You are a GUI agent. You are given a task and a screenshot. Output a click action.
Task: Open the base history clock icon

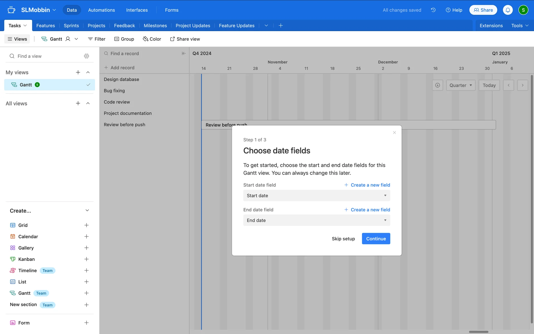(x=433, y=10)
